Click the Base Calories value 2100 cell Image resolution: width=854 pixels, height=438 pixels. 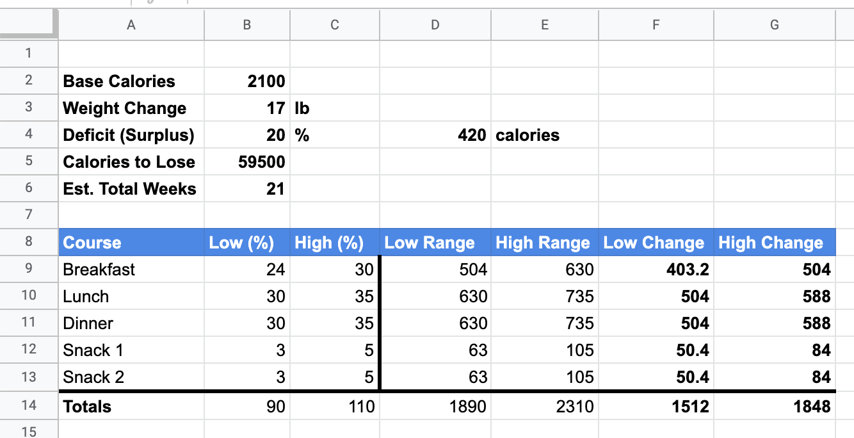[247, 81]
